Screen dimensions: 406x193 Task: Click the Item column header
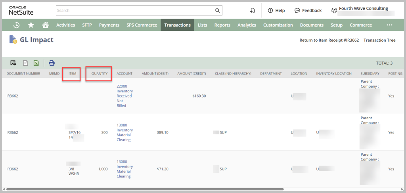(x=73, y=73)
